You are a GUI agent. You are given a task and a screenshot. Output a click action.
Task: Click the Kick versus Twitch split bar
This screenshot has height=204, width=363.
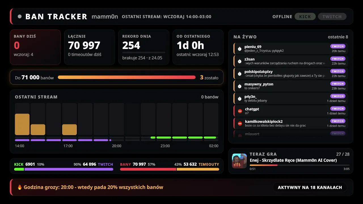[64, 169]
